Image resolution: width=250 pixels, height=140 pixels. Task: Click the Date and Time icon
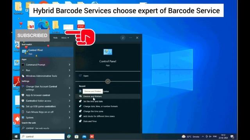coord(80,121)
